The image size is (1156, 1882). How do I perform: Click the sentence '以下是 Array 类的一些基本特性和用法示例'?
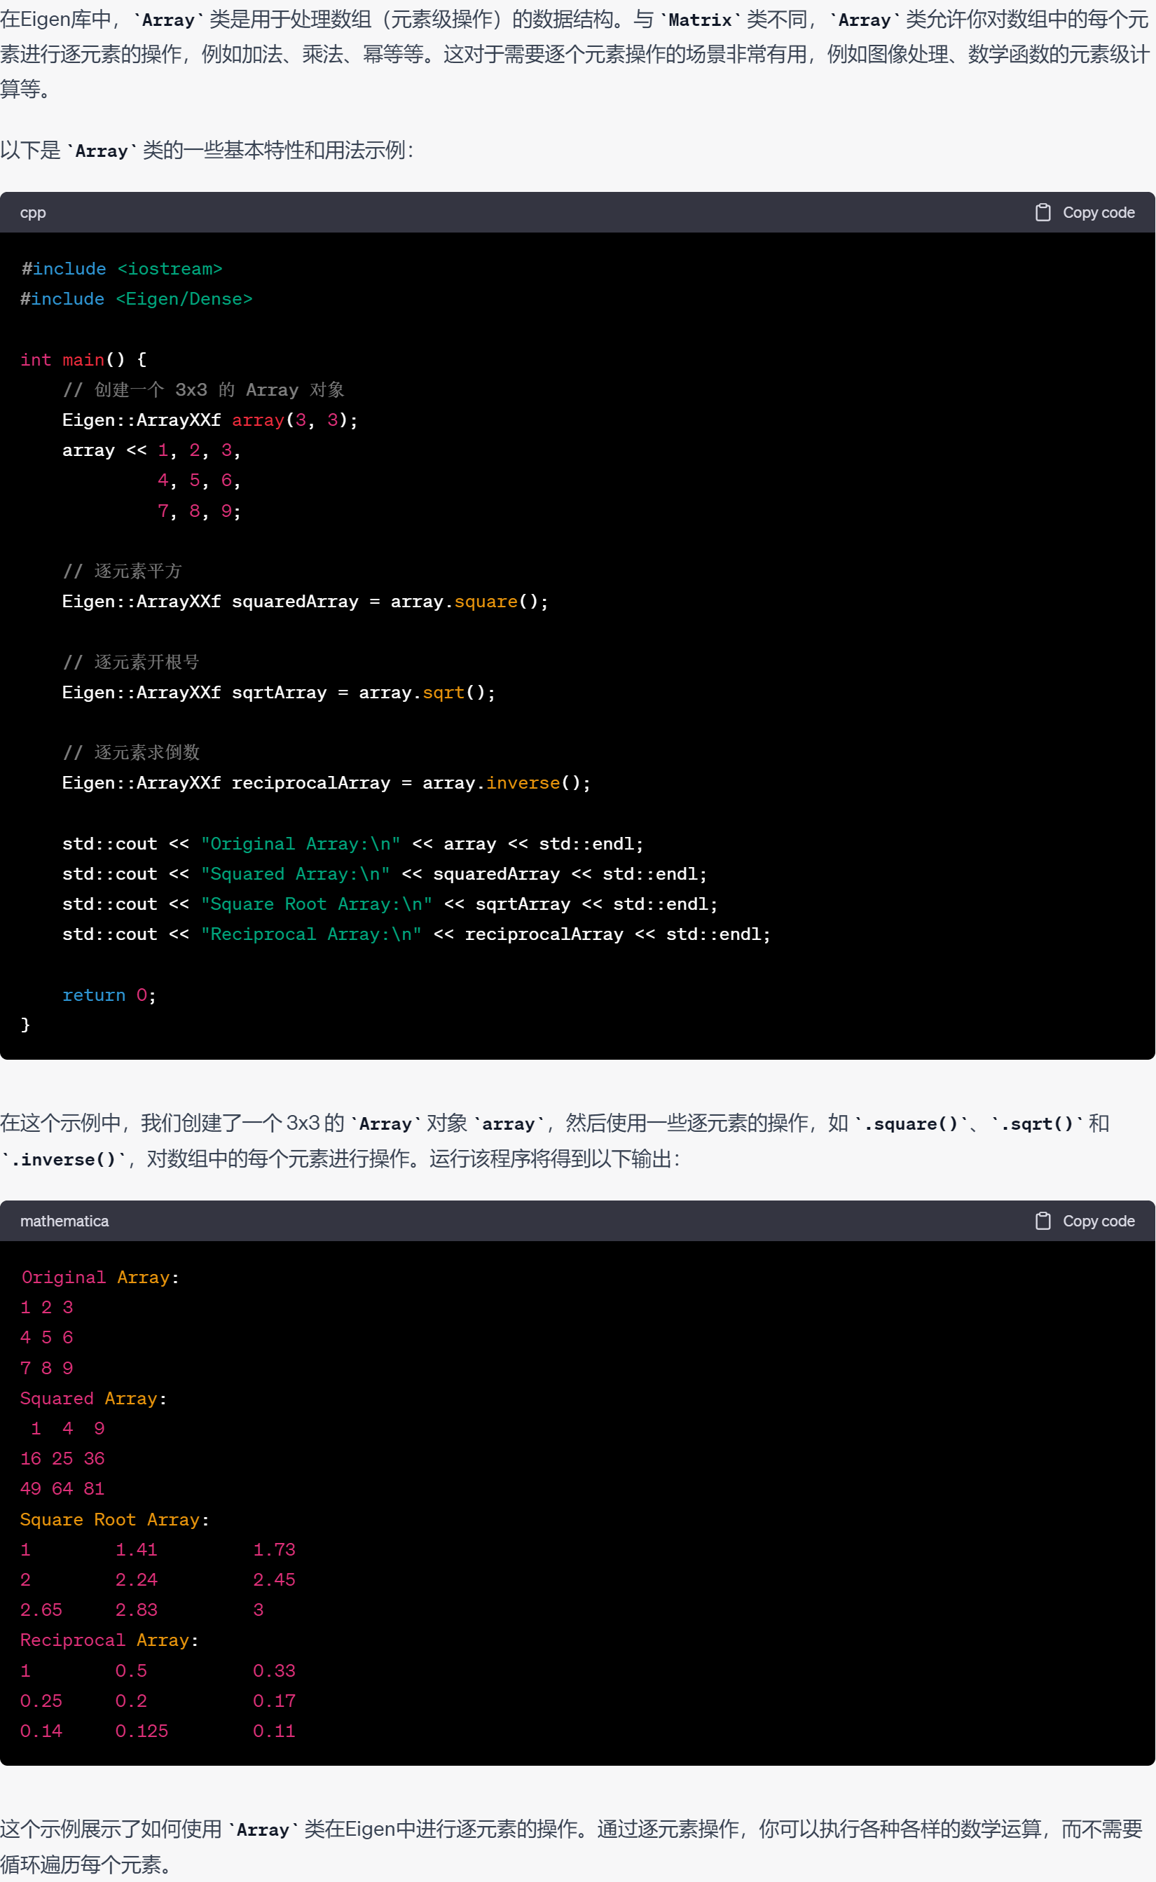[207, 150]
